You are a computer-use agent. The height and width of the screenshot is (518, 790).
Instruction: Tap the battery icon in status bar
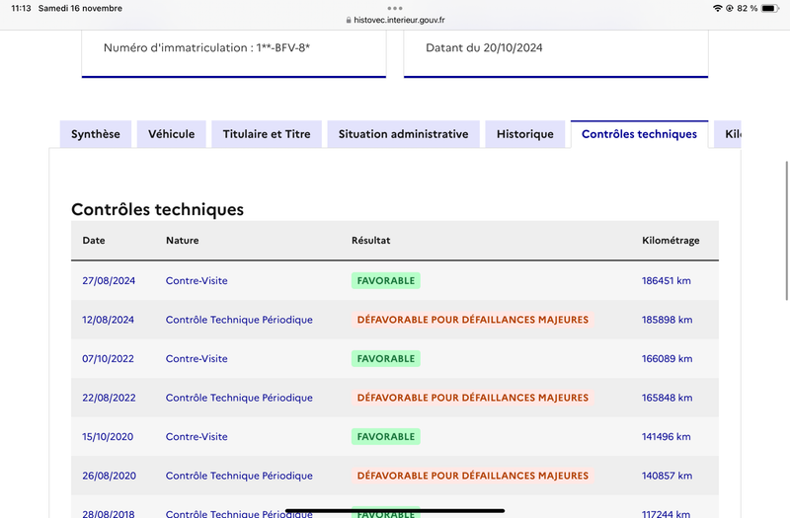click(770, 8)
